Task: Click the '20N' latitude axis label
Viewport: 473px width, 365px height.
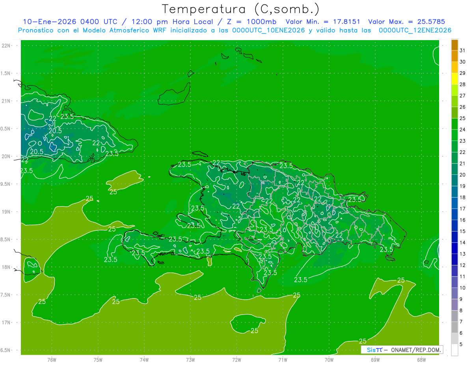Action: click(x=6, y=156)
